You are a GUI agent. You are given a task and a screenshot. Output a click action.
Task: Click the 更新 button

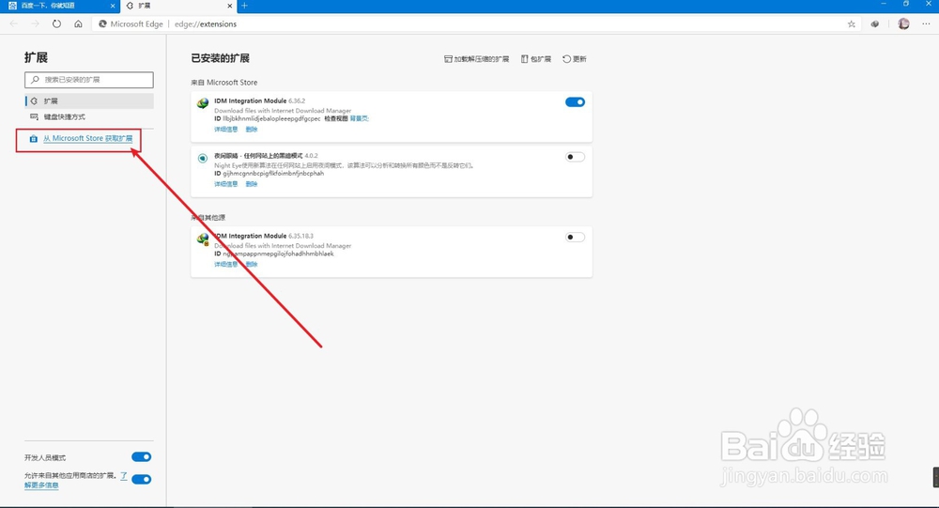575,59
